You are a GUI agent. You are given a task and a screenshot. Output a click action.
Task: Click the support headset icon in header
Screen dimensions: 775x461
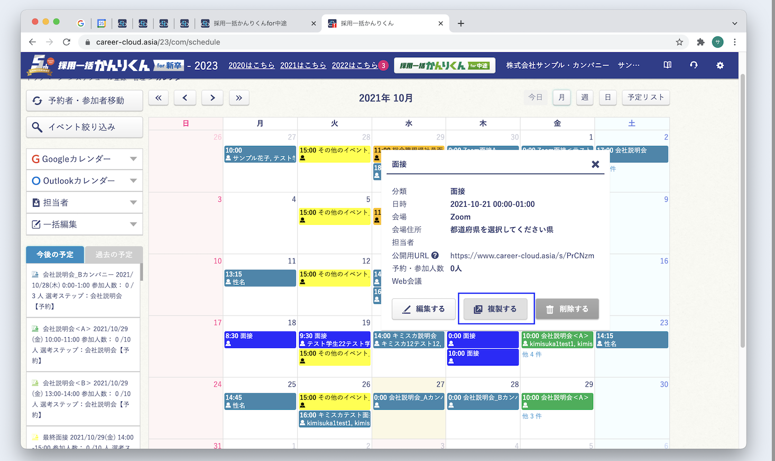(x=694, y=65)
